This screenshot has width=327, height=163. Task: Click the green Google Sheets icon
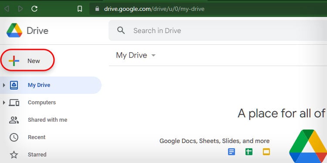click(x=249, y=152)
